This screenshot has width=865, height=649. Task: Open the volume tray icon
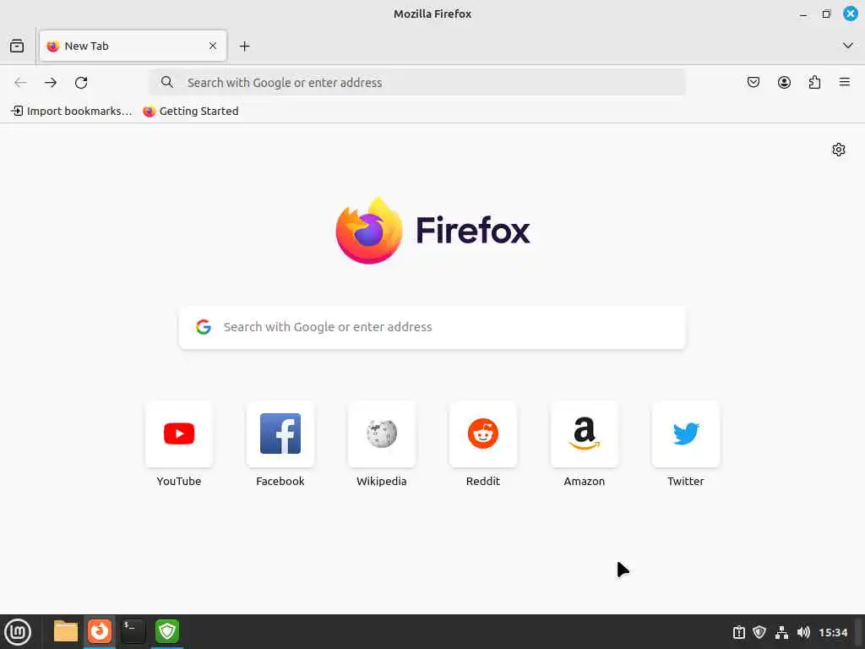click(803, 632)
